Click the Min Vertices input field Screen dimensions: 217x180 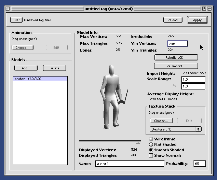(177, 44)
